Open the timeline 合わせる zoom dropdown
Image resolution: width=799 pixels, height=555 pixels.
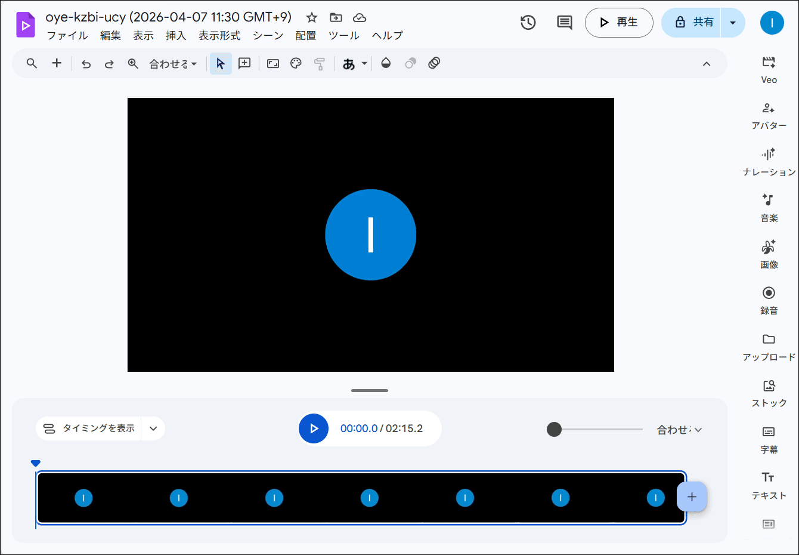tap(680, 430)
